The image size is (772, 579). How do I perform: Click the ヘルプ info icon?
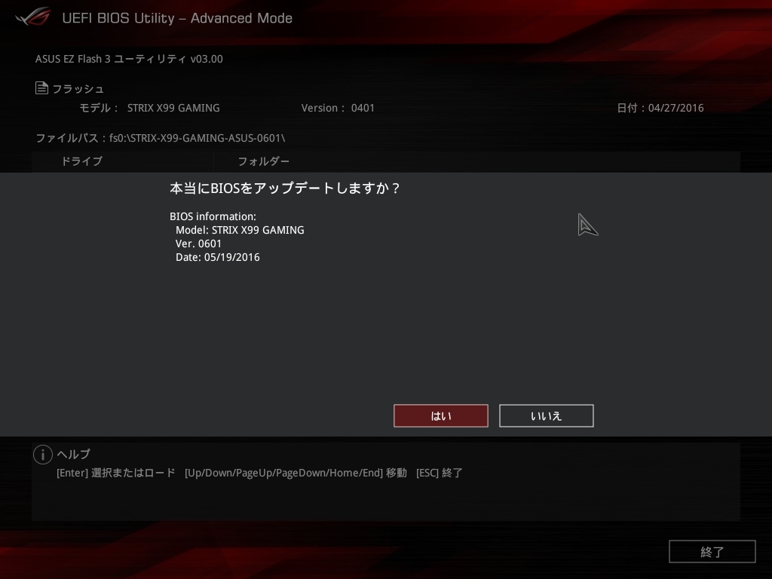43,455
